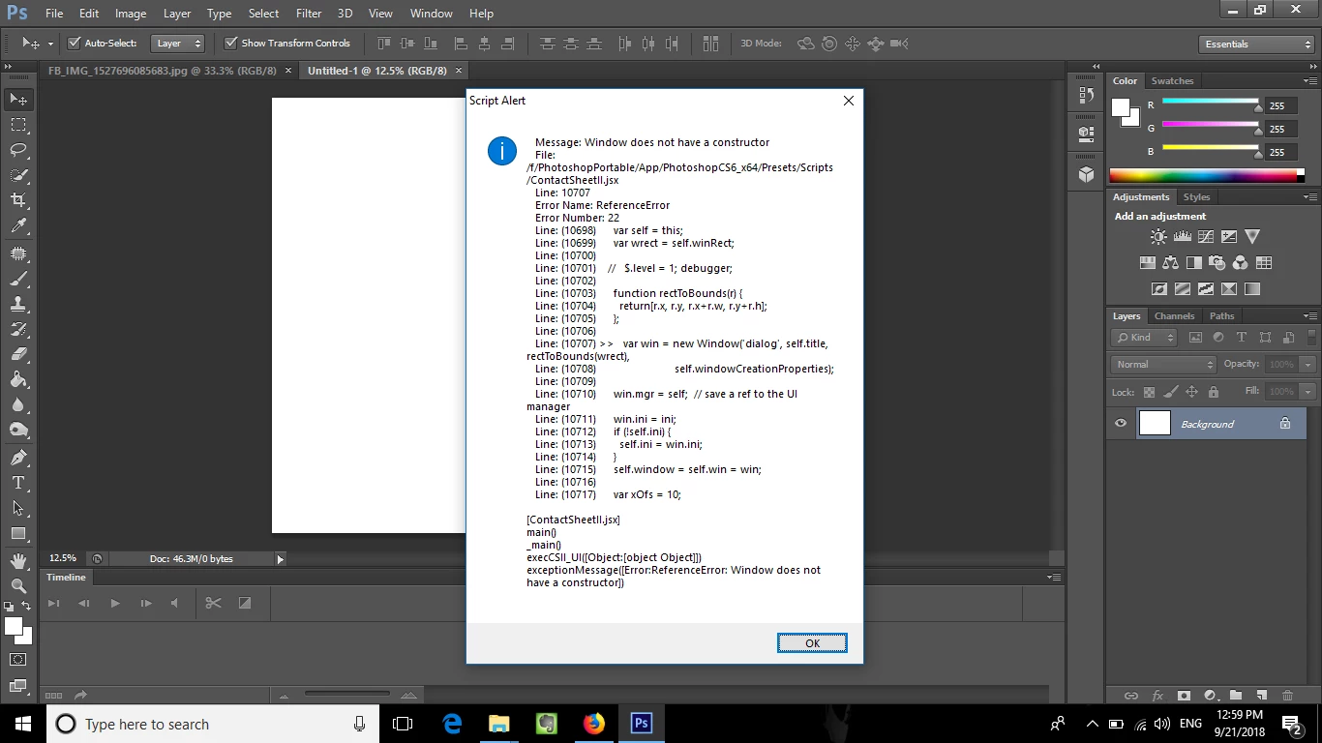
Task: Toggle Lock image pixels brush icon
Action: (1170, 392)
